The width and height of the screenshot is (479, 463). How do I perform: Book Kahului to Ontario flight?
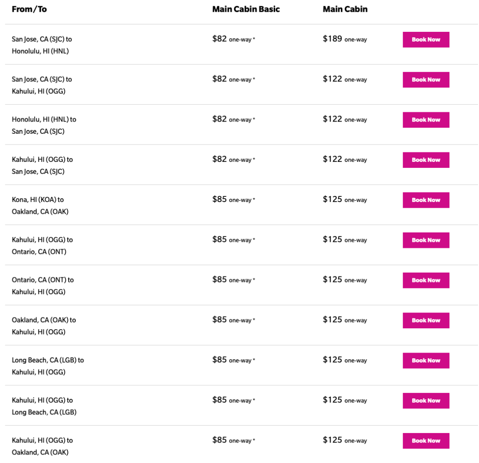click(426, 240)
